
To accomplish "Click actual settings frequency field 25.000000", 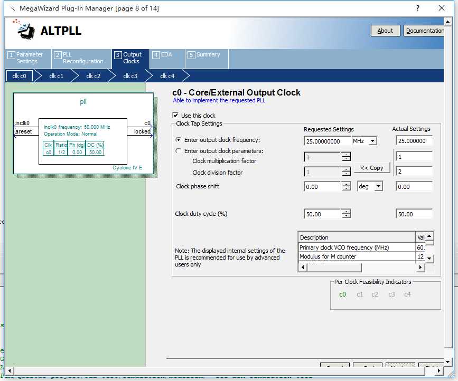I will (x=414, y=141).
